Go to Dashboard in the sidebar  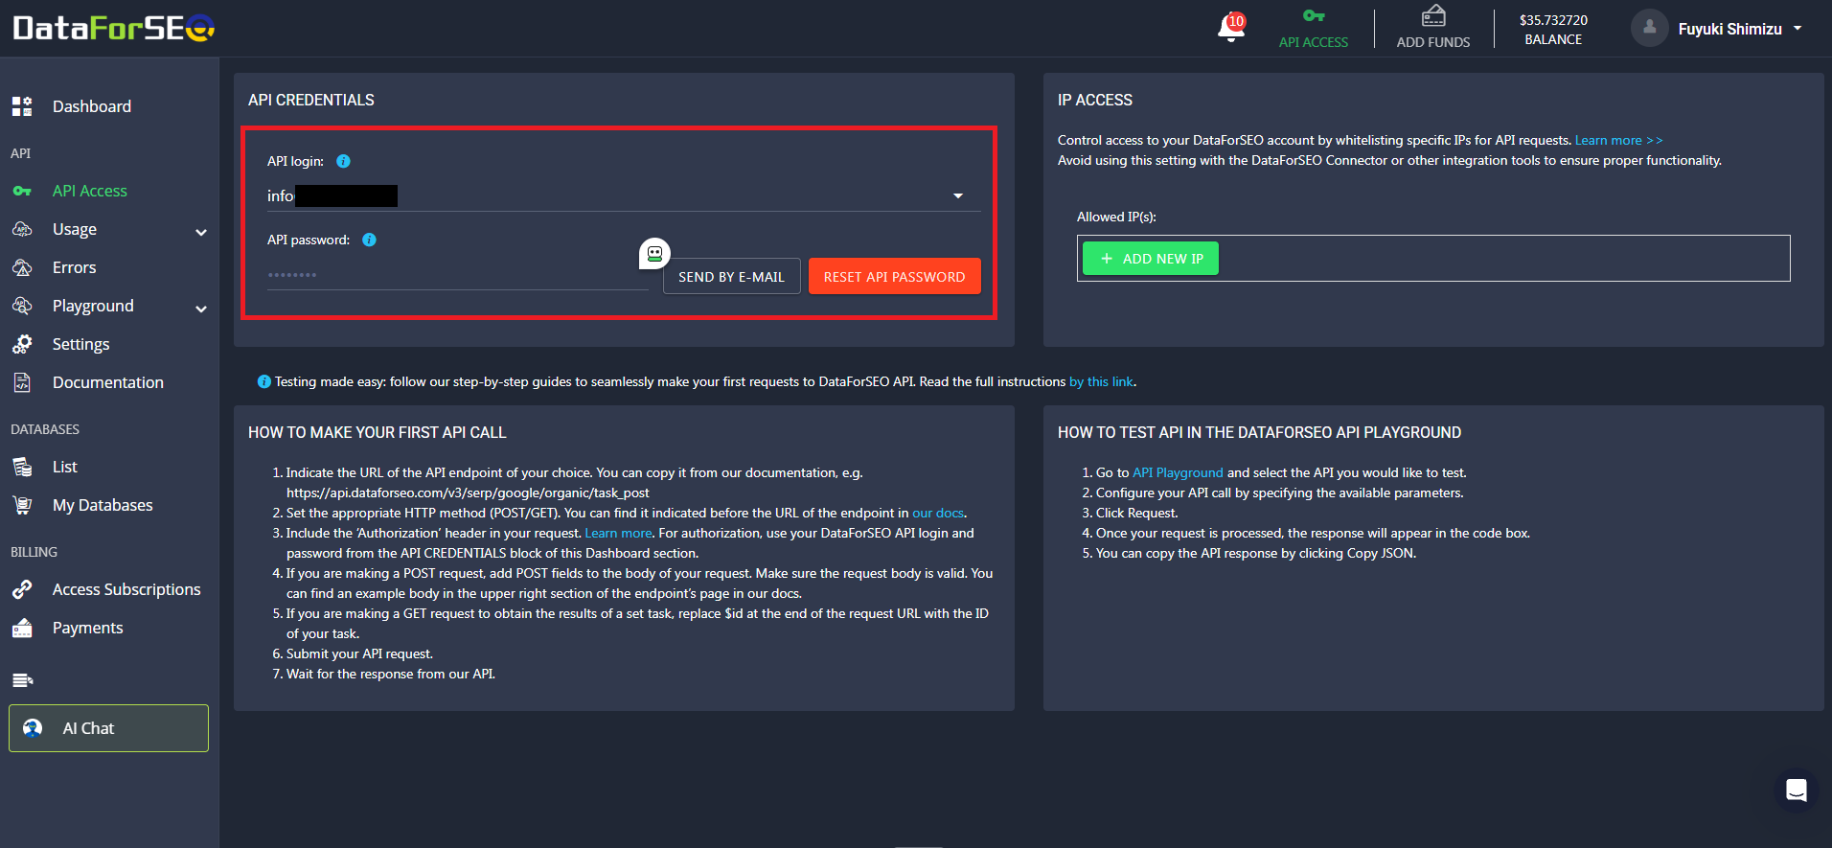click(92, 106)
